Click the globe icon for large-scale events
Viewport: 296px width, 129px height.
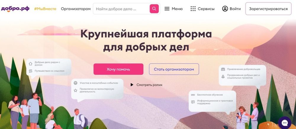pyautogui.click(x=75, y=83)
